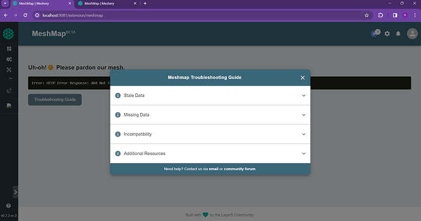The width and height of the screenshot is (421, 221).
Task: Expand the sidebar with the arrow handle
Action: click(16, 192)
